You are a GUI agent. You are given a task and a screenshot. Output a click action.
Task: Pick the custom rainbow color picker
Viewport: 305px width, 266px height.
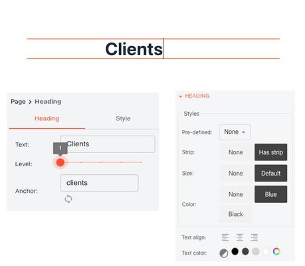(x=276, y=251)
